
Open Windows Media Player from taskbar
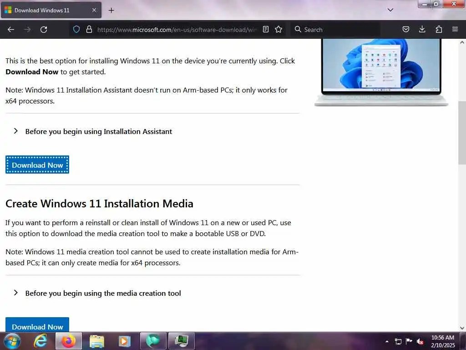[x=125, y=341]
